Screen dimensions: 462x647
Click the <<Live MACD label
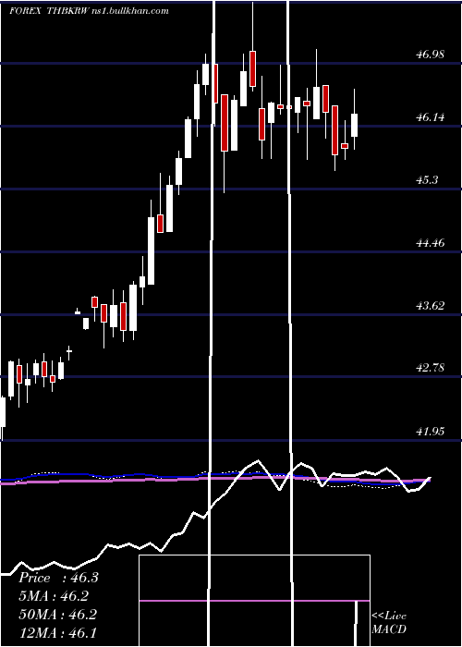[389, 623]
